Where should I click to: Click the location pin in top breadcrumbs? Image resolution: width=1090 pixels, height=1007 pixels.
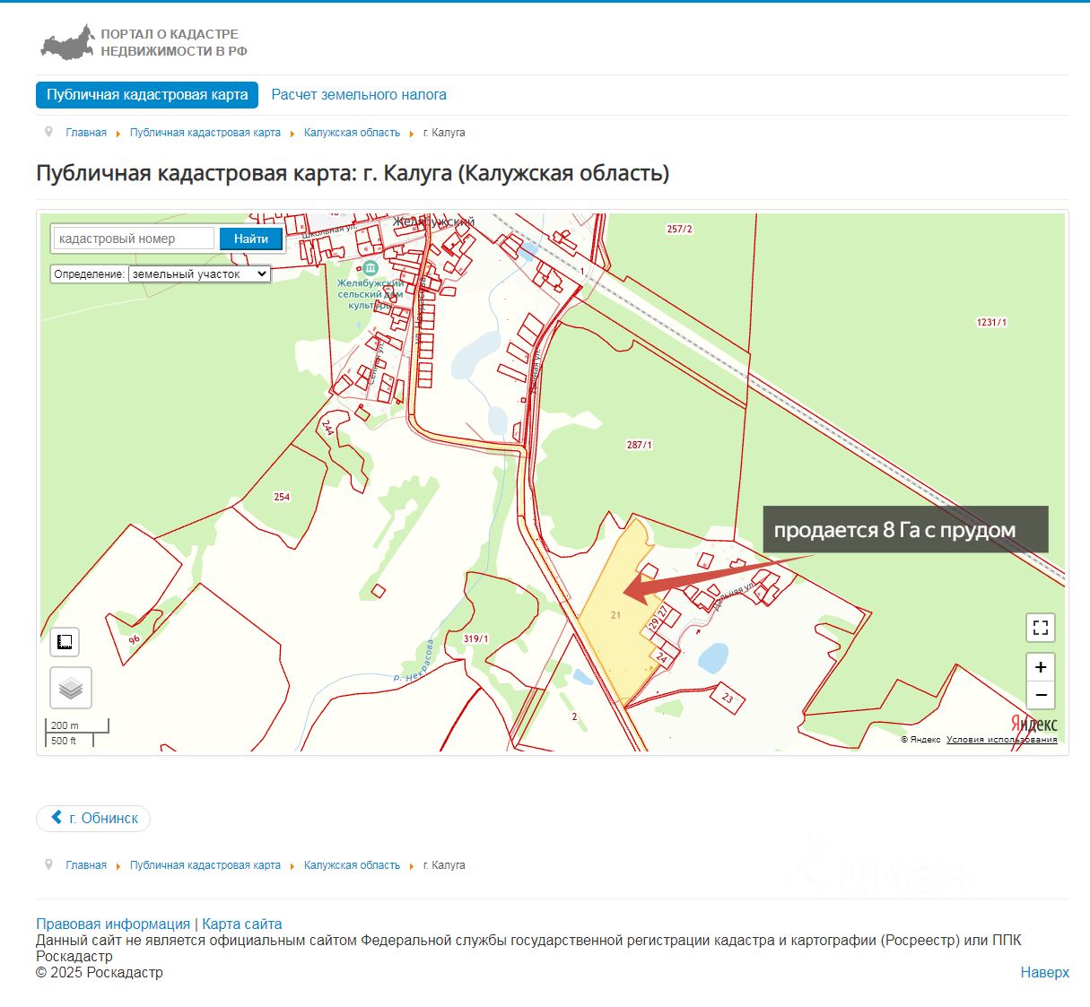49,132
